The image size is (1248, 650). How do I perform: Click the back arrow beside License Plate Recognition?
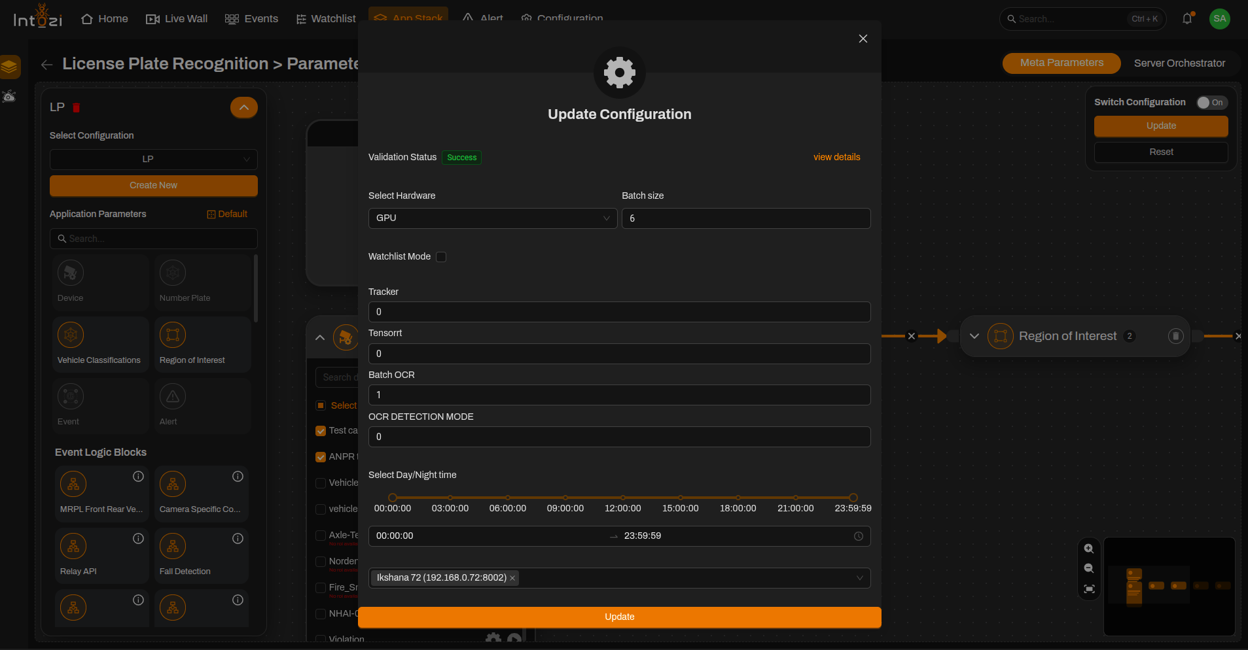(x=46, y=64)
